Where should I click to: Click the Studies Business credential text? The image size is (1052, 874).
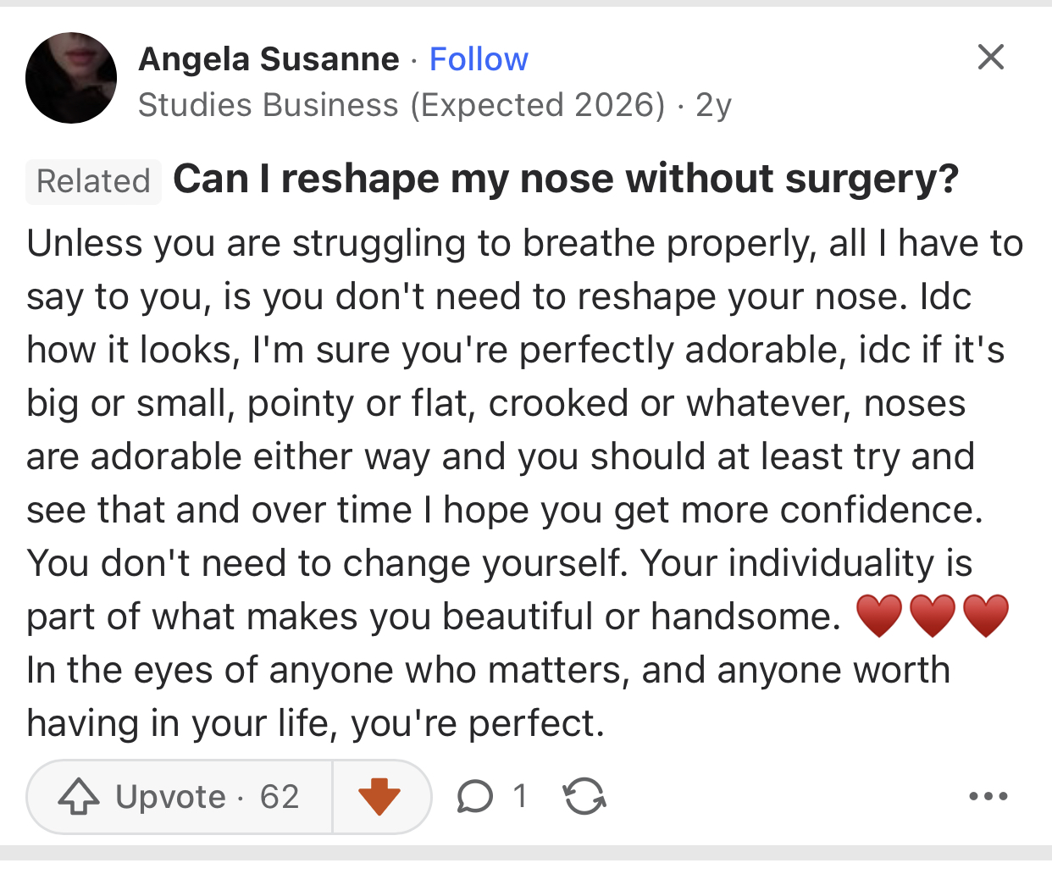click(401, 105)
